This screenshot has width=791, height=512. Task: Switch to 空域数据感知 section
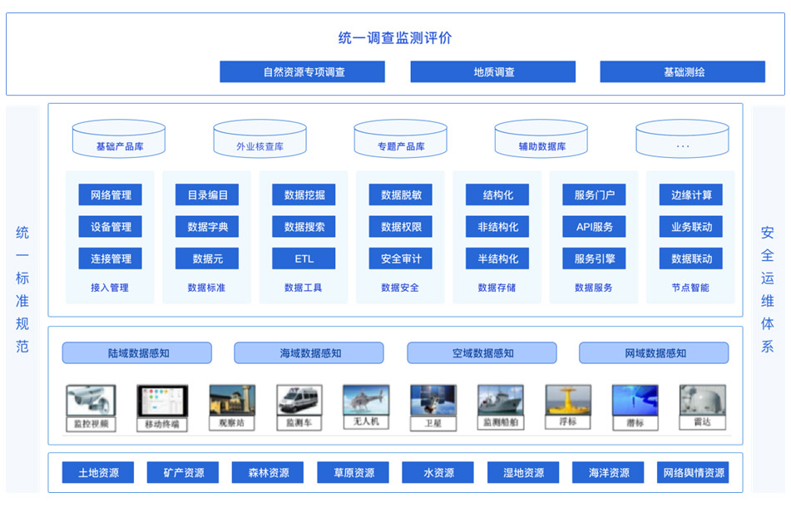pos(482,353)
